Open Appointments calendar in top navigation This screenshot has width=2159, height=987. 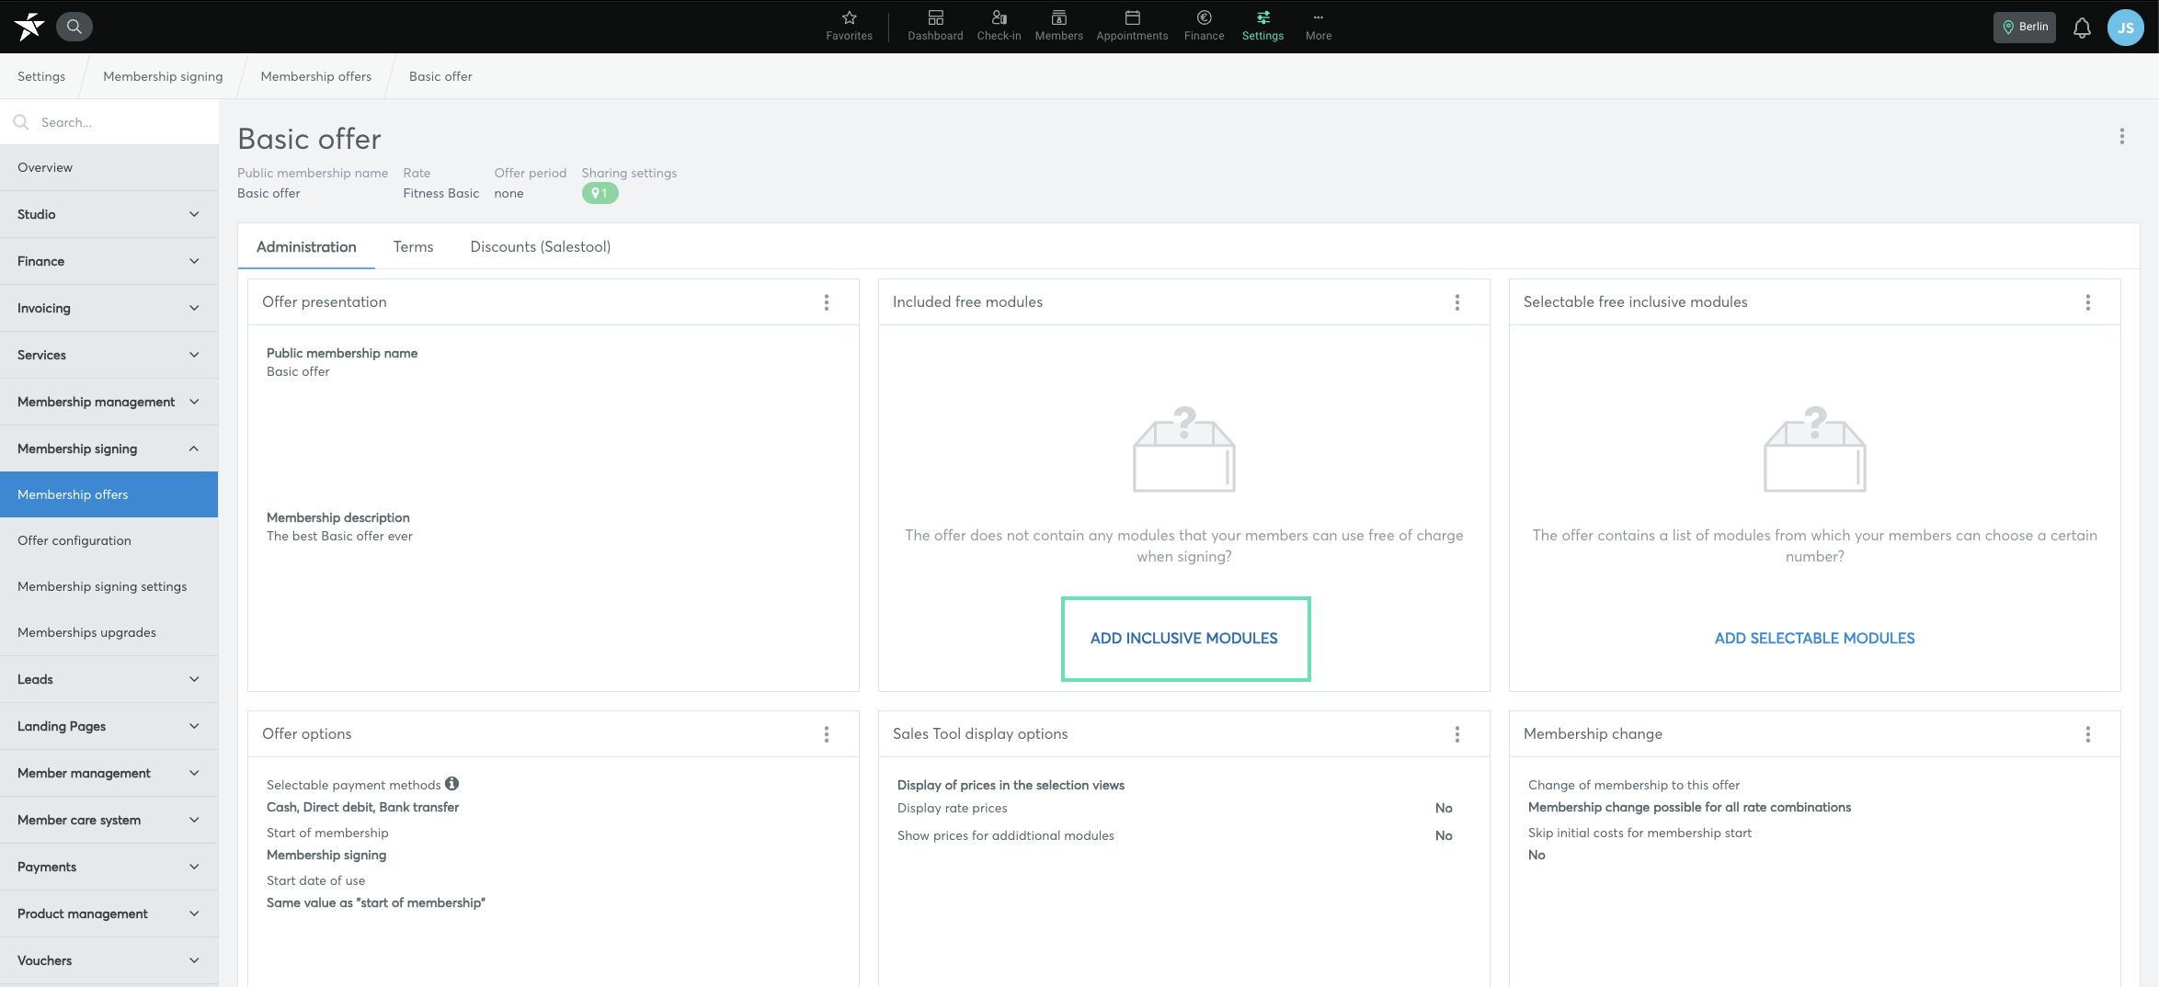pos(1132,26)
